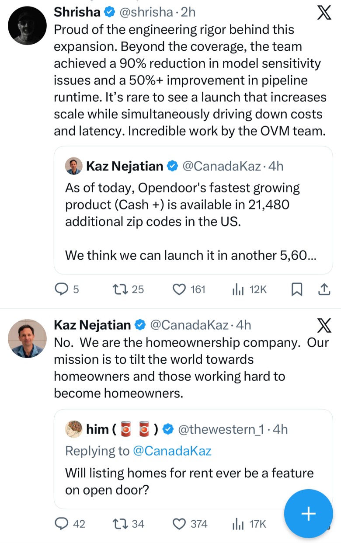Open the 42 replies on Kaz's post
This screenshot has width=341, height=543.
tap(70, 523)
